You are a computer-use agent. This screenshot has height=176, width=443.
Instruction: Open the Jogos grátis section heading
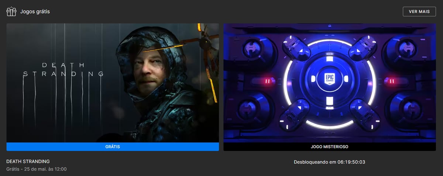pyautogui.click(x=35, y=12)
